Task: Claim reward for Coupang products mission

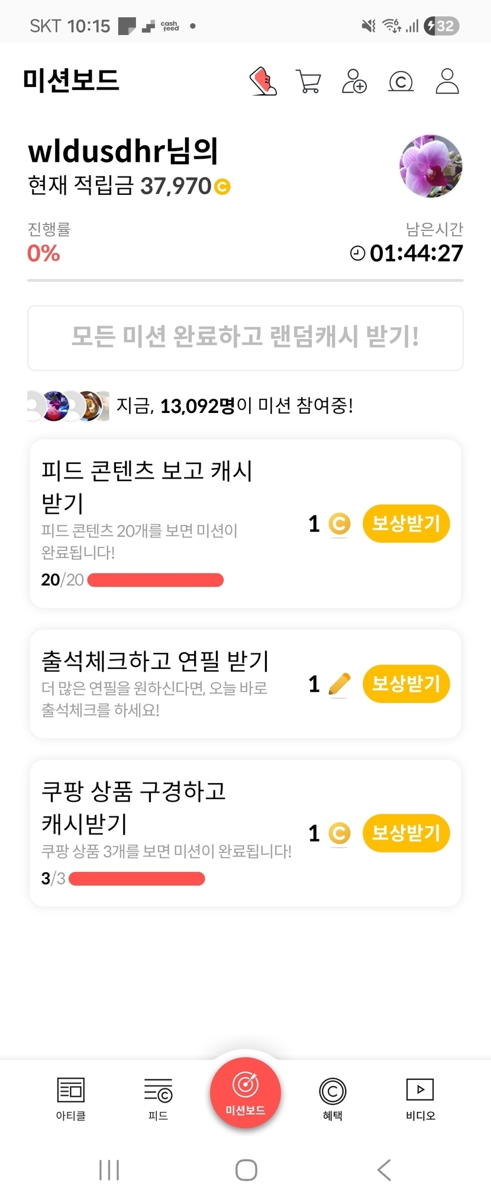Action: pos(406,833)
